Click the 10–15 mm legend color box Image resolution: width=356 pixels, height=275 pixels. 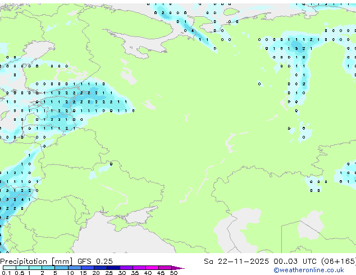[x=75, y=268]
